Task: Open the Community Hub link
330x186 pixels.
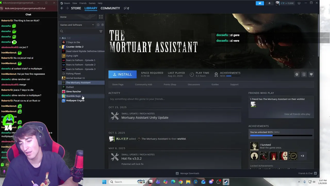Action: pos(143,84)
